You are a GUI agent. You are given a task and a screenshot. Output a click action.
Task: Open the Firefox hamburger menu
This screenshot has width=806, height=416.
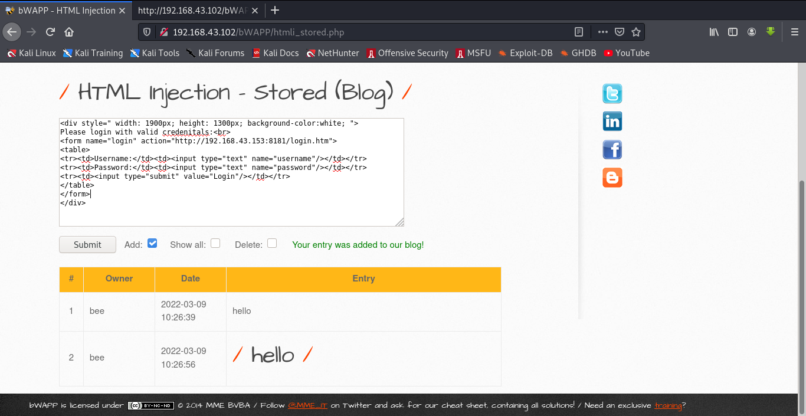[x=794, y=32]
